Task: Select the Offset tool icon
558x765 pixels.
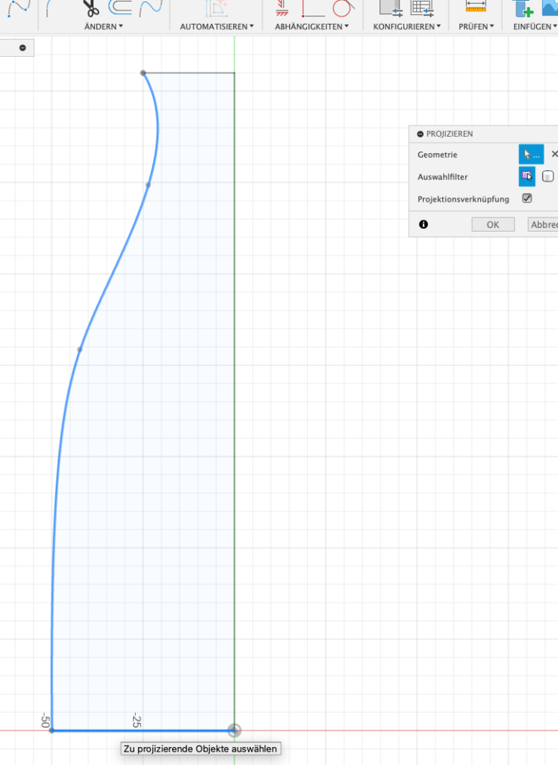Action: point(120,7)
